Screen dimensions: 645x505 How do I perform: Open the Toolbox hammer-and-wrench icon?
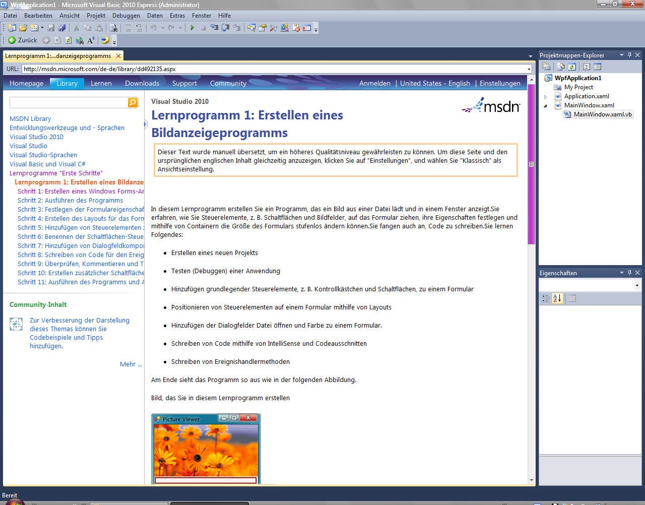click(274, 28)
